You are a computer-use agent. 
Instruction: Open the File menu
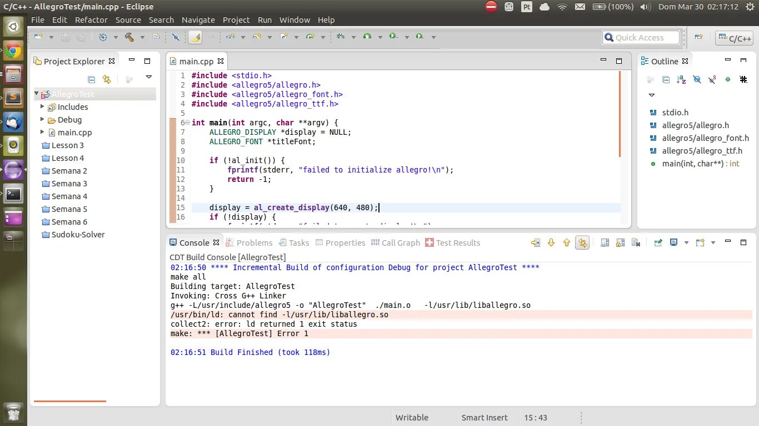[x=38, y=20]
